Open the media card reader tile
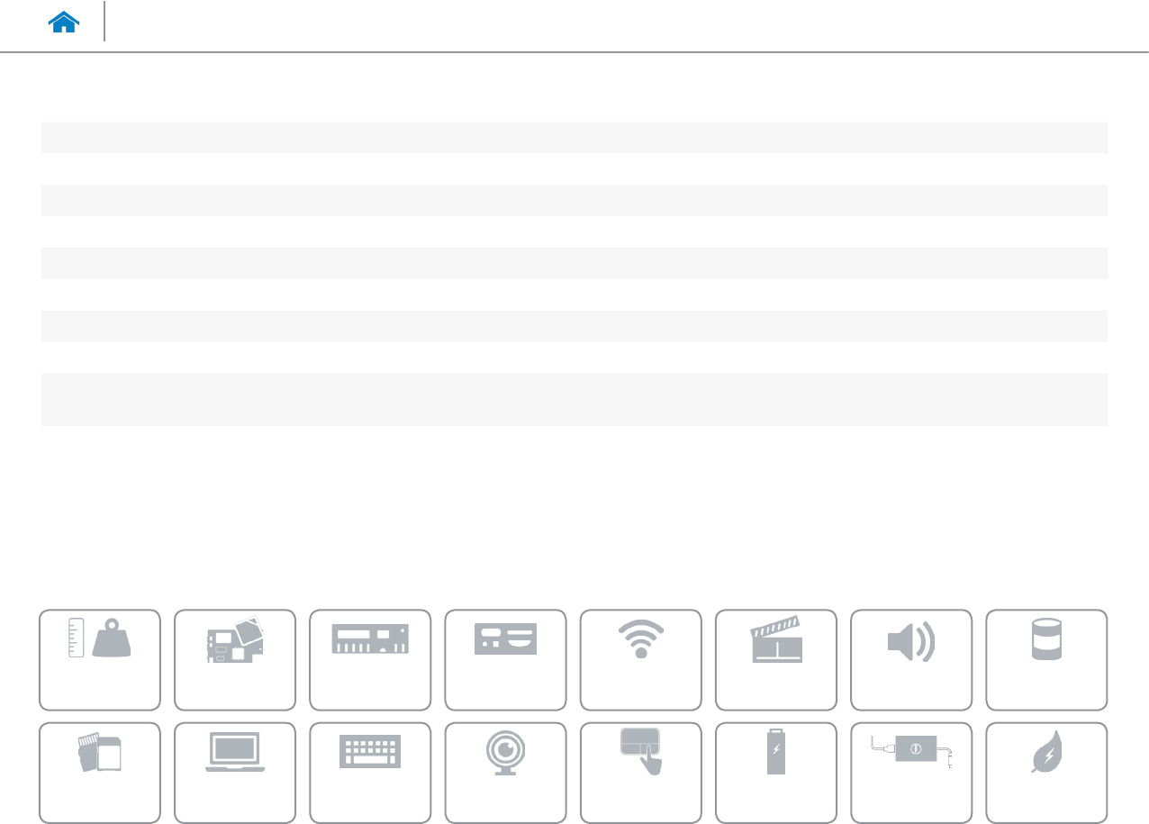1149x824 pixels. [x=100, y=773]
